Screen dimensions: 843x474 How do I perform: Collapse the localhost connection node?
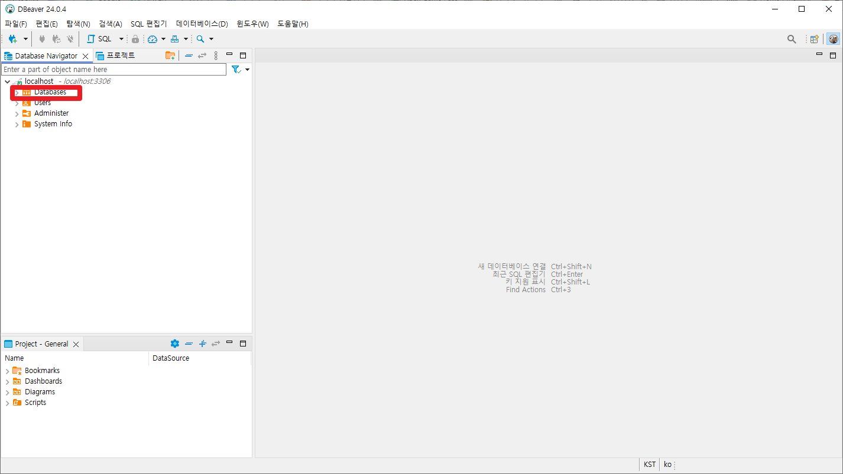point(7,81)
